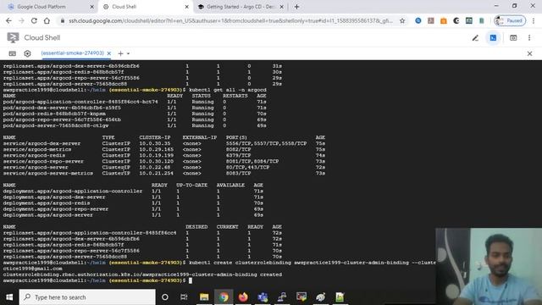Viewport: 542px width, 305px height.
Task: Open Cortana circle on taskbar
Action: (165, 297)
